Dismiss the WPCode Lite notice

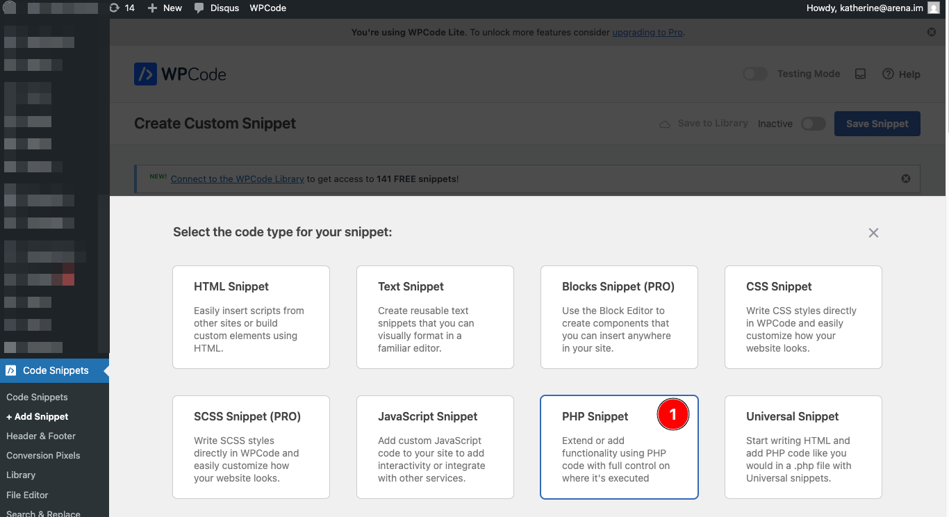(x=932, y=32)
